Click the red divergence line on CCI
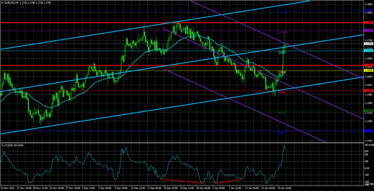The width and height of the screenshot is (374, 191). 183,181
